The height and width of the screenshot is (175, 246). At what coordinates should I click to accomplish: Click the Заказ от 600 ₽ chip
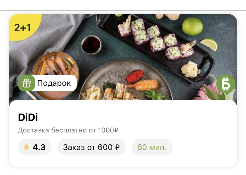91,147
